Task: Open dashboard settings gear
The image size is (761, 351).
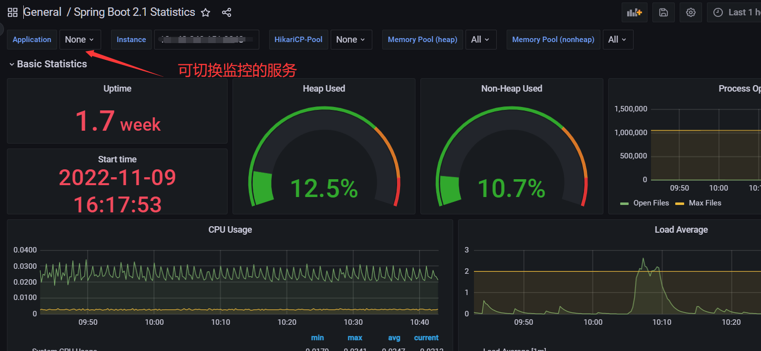Action: coord(691,12)
